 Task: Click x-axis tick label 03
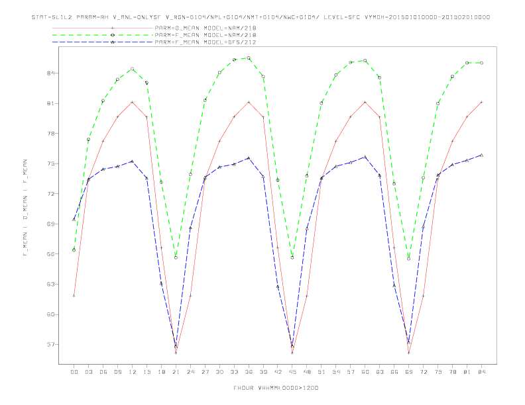[88, 372]
